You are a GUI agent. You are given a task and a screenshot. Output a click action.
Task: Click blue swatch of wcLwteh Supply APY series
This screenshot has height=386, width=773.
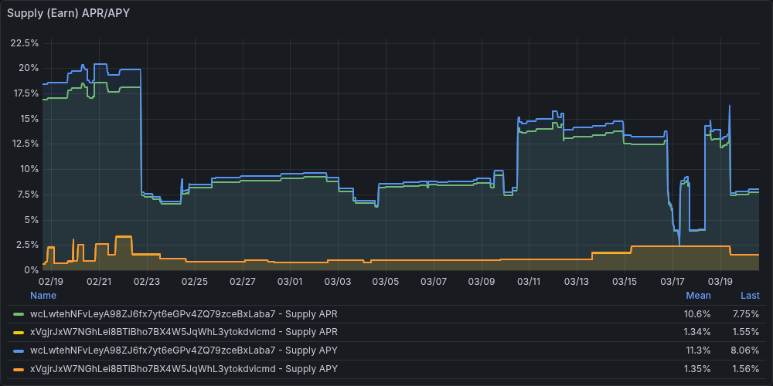pyautogui.click(x=19, y=350)
